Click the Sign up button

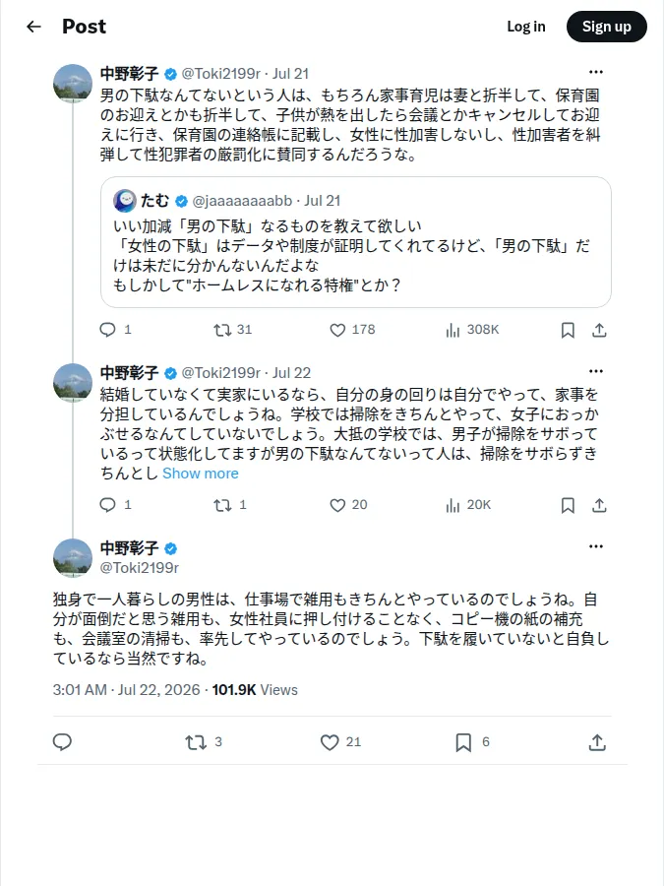607,27
